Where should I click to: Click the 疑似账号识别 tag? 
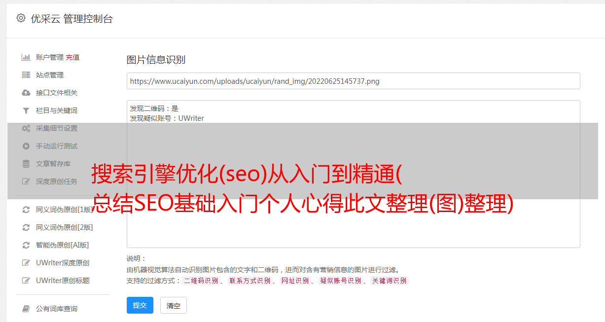tap(340, 281)
